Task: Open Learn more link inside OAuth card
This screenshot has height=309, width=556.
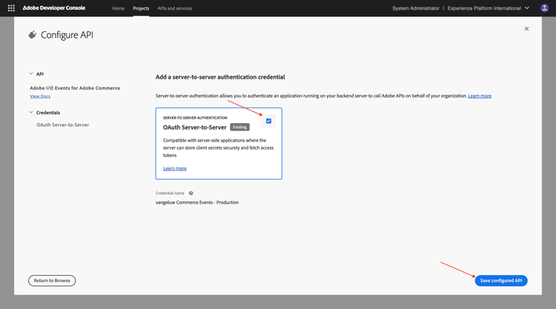Action: point(174,168)
